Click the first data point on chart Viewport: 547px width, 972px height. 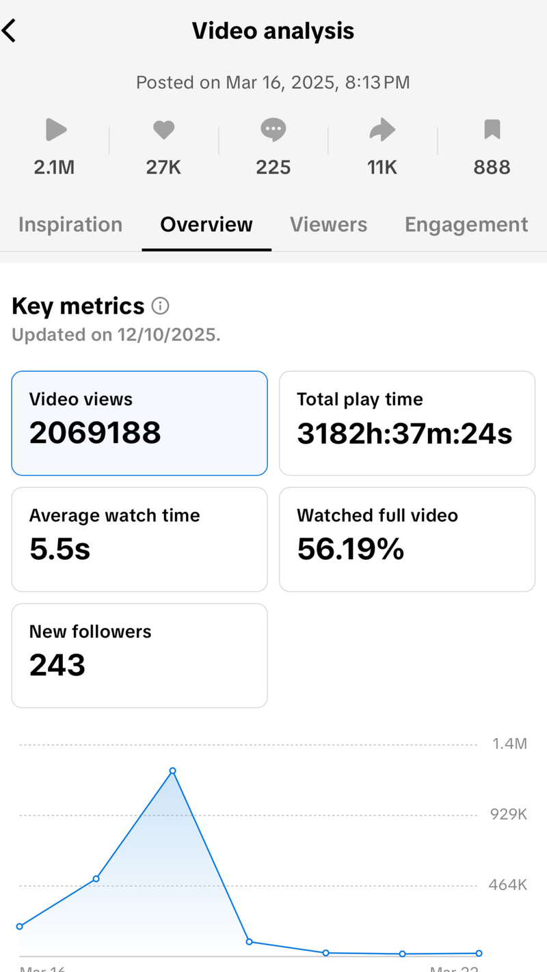tap(20, 926)
